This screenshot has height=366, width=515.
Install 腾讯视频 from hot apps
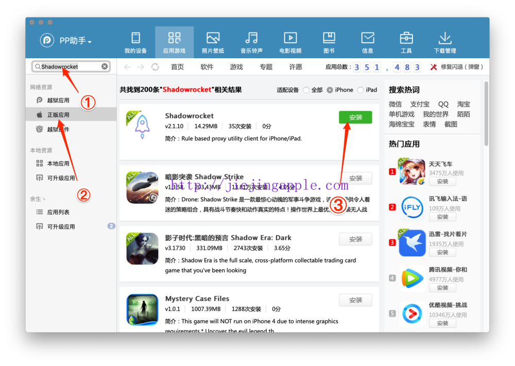coord(442,288)
